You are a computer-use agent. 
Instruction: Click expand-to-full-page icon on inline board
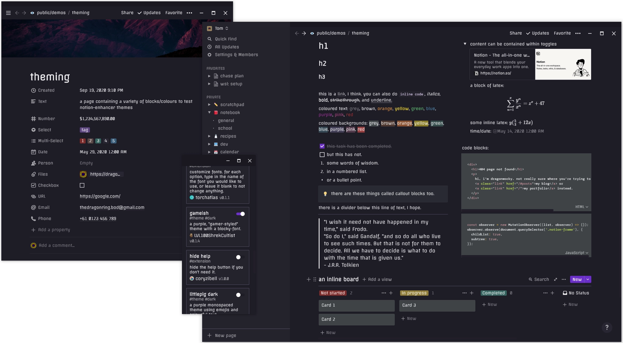point(555,280)
